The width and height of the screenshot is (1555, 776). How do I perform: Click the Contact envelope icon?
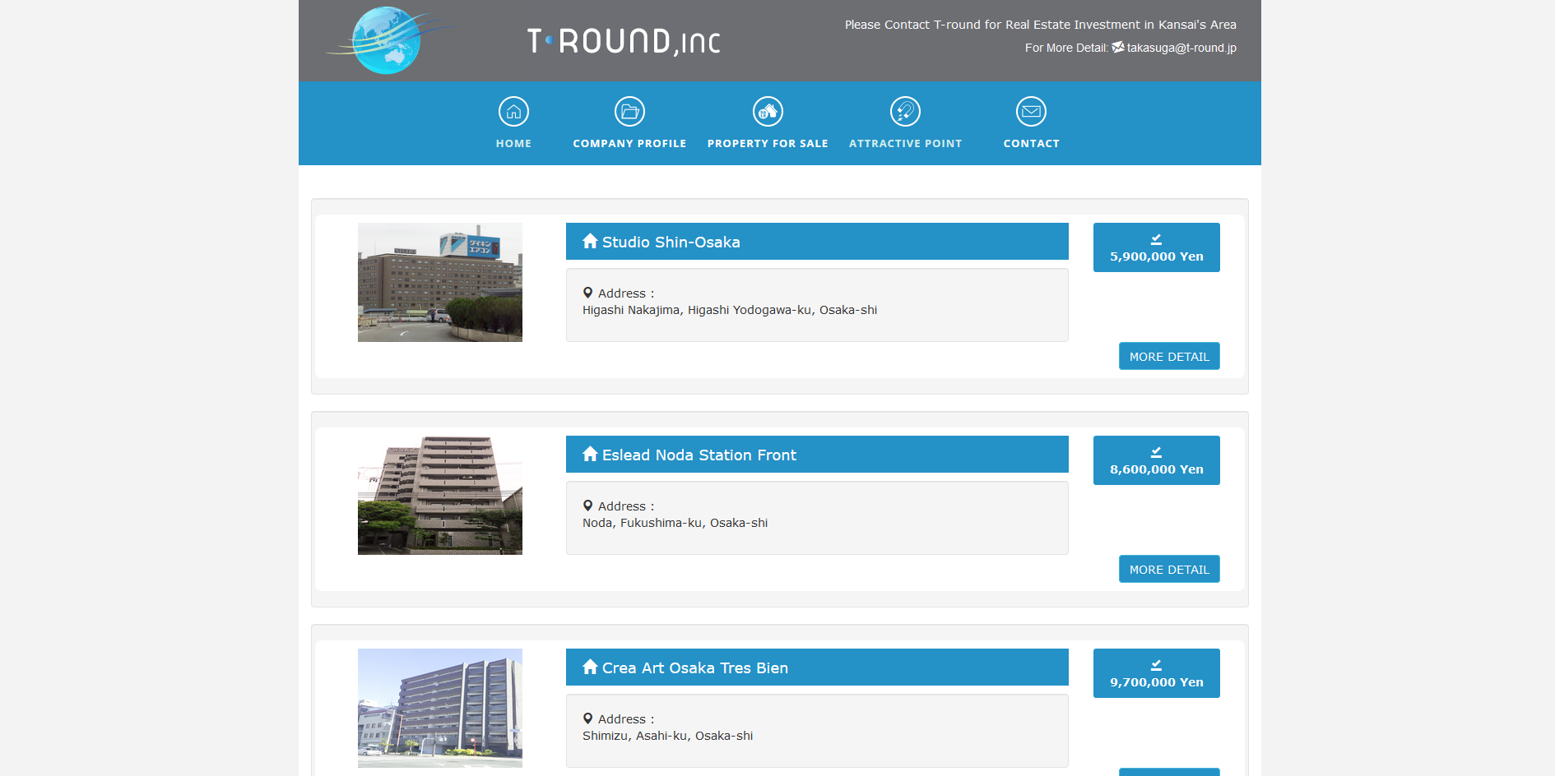1031,111
